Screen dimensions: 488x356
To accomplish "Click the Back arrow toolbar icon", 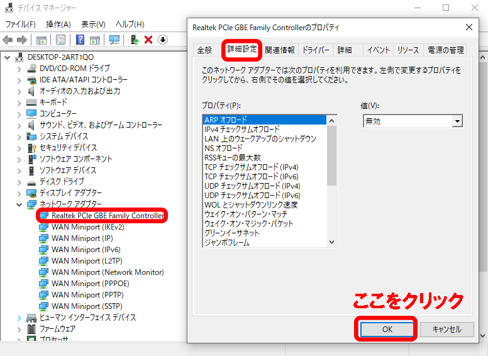I will click(8, 40).
